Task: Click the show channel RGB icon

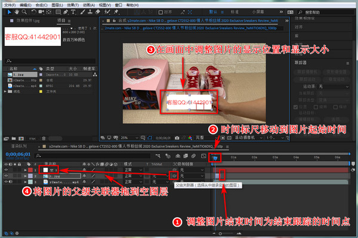Action: coord(190,138)
